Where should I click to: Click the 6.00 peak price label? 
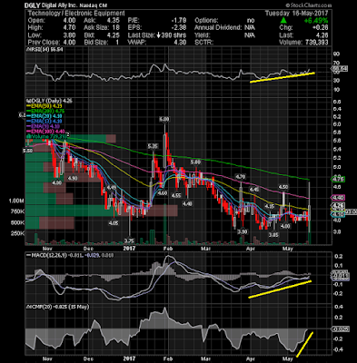pos(164,120)
